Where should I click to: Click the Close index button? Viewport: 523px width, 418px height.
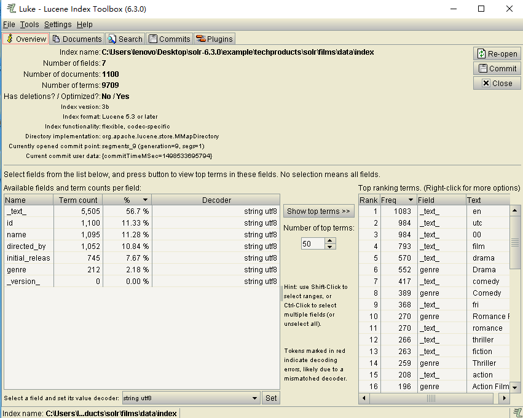point(497,83)
